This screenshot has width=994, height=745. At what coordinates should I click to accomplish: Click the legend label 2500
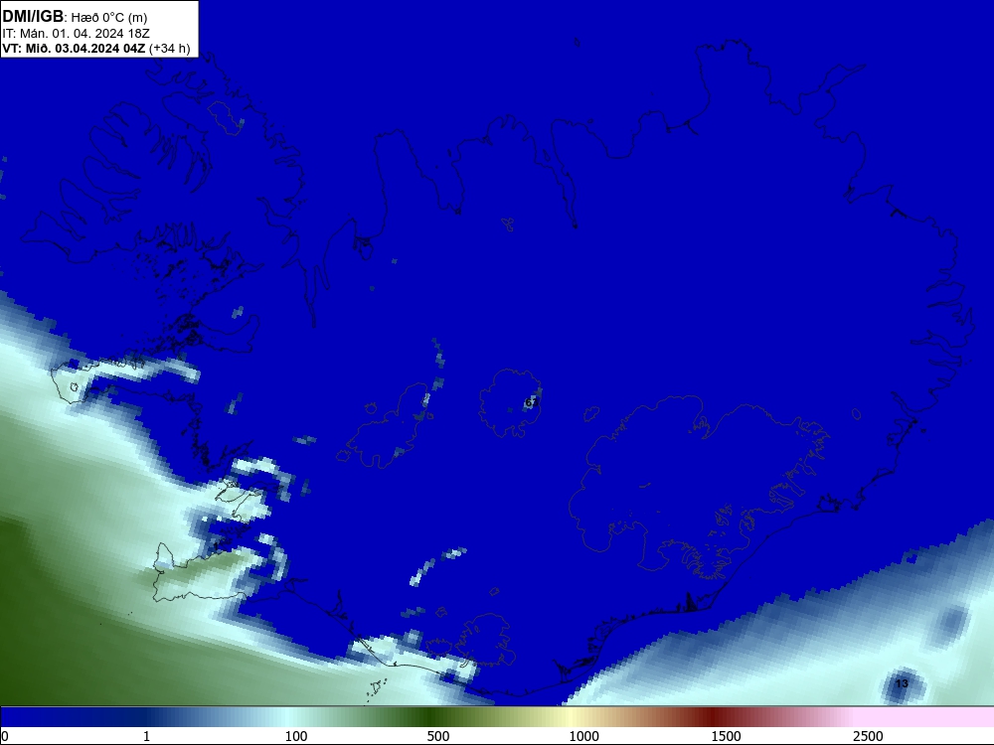(x=868, y=736)
